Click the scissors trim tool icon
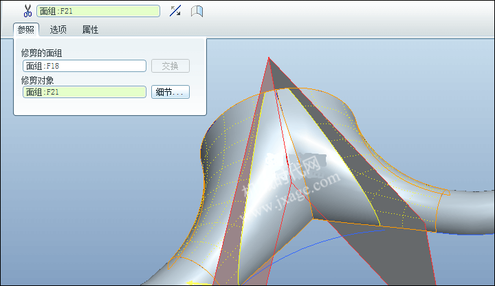 point(27,11)
